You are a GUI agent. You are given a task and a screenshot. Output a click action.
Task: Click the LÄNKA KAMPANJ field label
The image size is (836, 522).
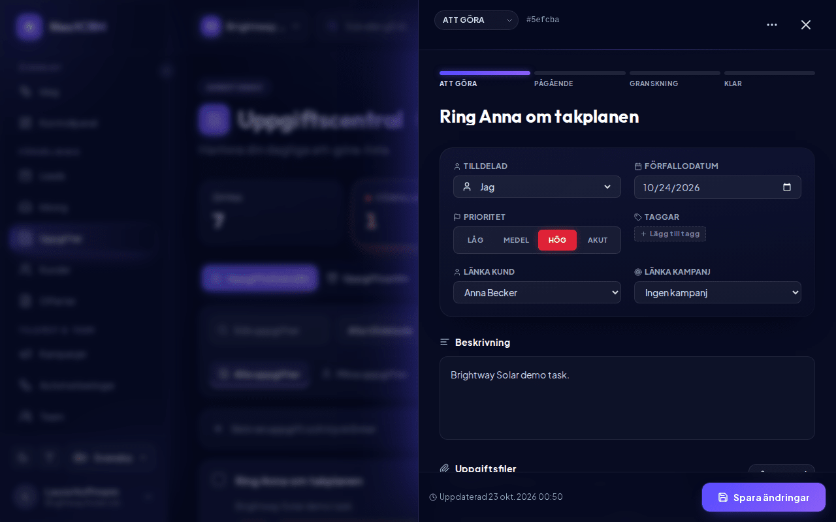(677, 272)
